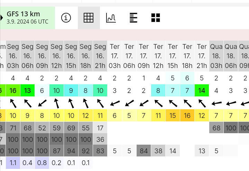The height and width of the screenshot is (171, 249).
Task: Click the 3.9. 2024 06 UTC timestamp
Action: (x=27, y=22)
